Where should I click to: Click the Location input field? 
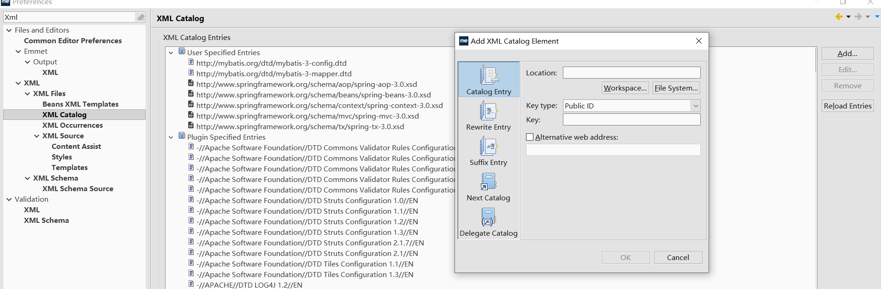pos(632,73)
